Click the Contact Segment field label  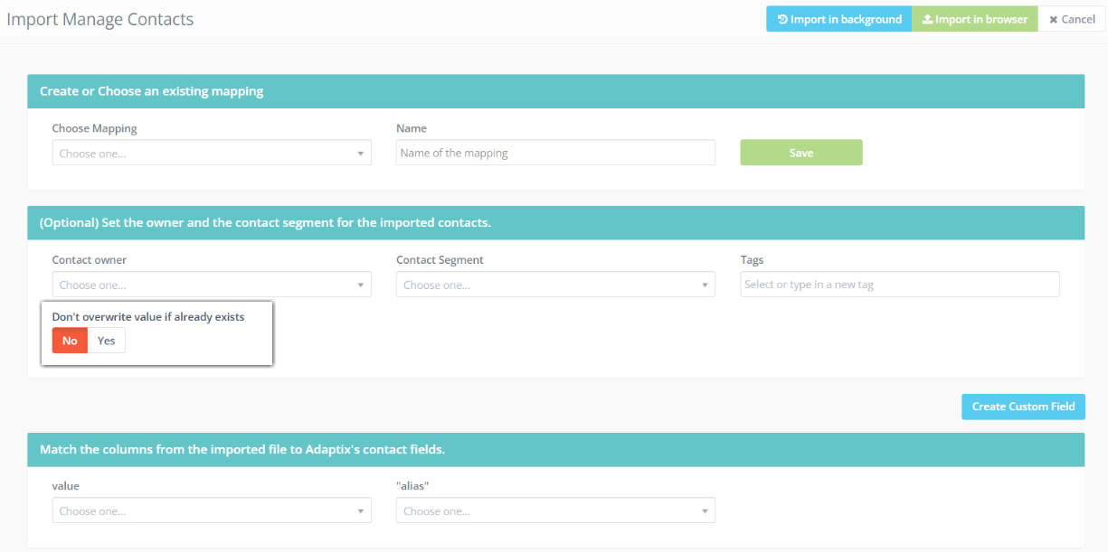click(440, 260)
